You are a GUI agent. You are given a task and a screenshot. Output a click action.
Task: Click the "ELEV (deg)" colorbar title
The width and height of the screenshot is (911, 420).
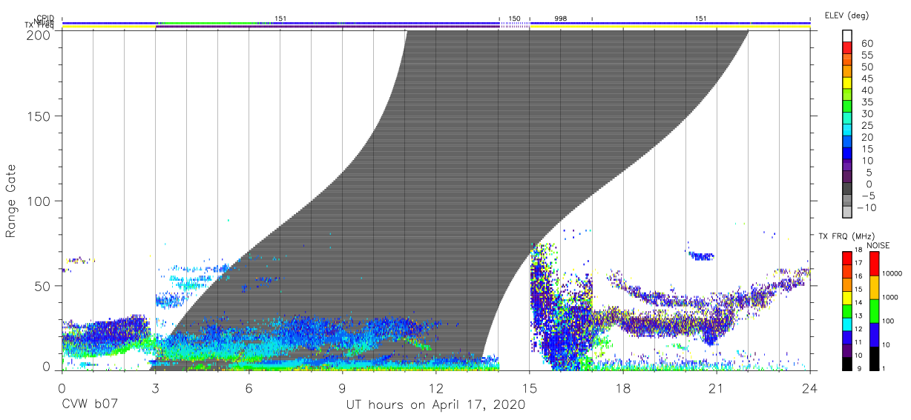[846, 15]
